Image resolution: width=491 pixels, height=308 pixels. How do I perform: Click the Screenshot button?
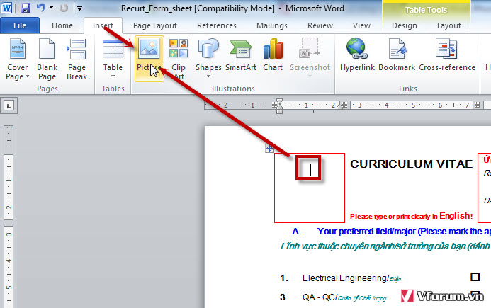tap(310, 59)
